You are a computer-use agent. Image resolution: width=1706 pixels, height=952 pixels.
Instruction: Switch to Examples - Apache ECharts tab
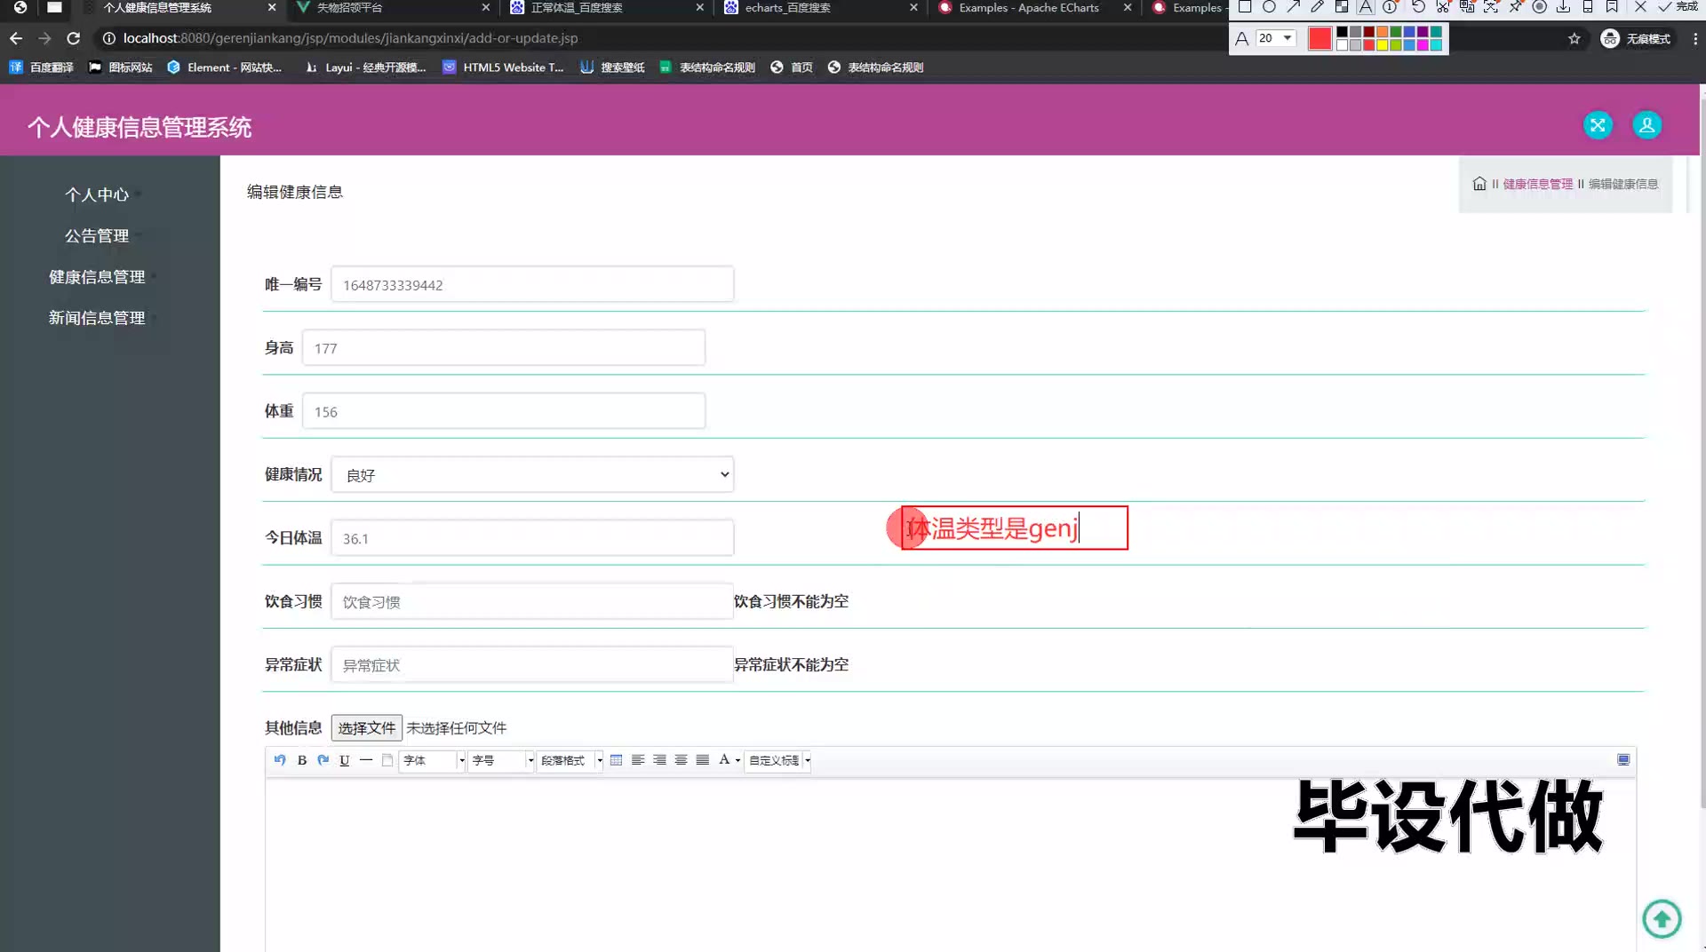(1035, 8)
